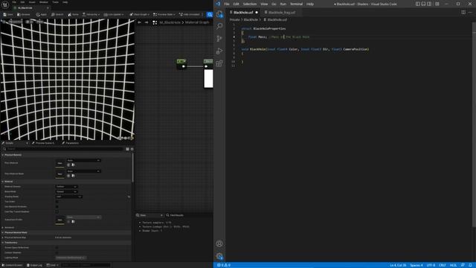Collapse the Physical Material section
This screenshot has height=268, width=476.
[x=3, y=155]
